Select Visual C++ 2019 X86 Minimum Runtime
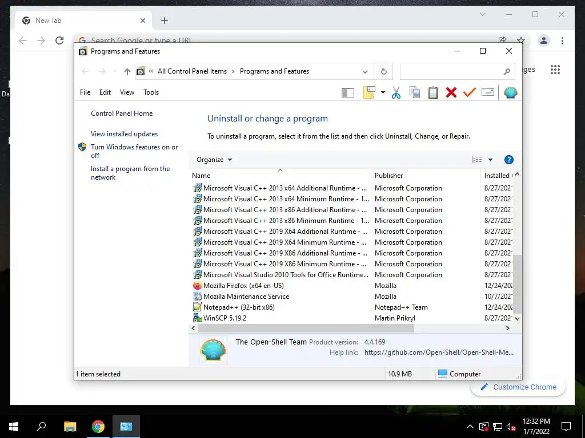The image size is (585, 438). pos(352,264)
